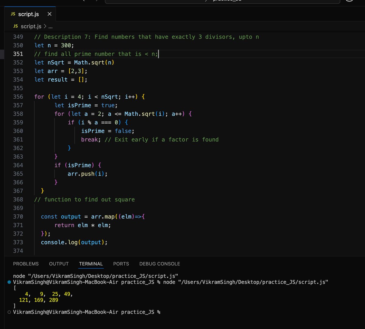Image resolution: width=365 pixels, height=329 pixels.
Task: Click the value 121 in terminal output
Action: tap(24, 300)
